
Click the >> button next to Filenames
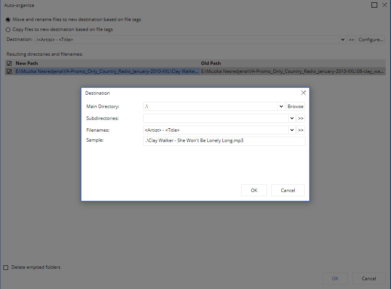pyautogui.click(x=301, y=130)
